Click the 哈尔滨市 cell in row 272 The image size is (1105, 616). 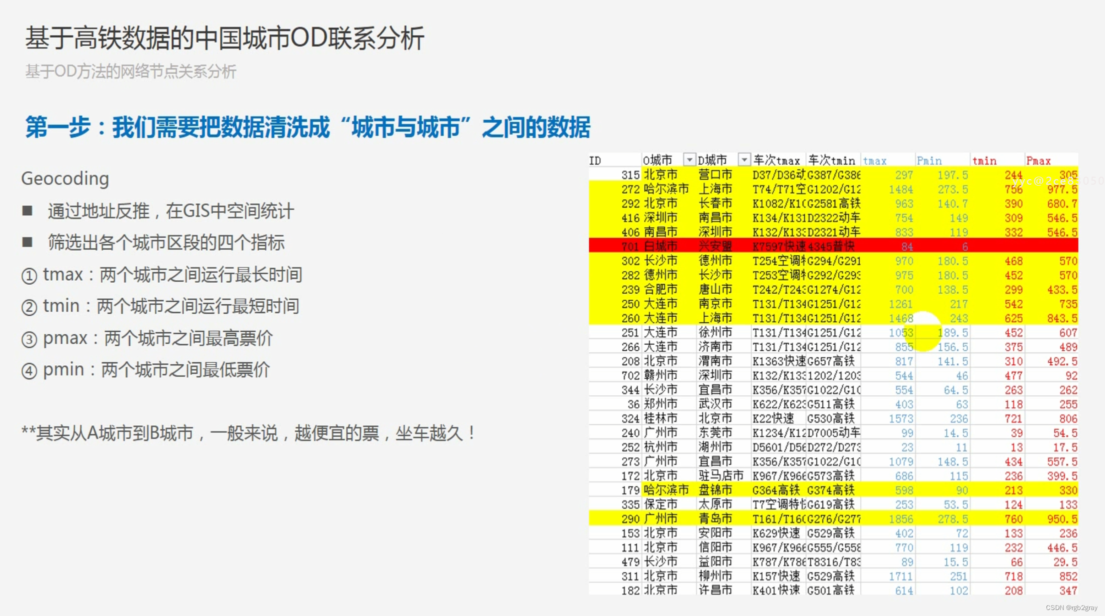tap(665, 189)
